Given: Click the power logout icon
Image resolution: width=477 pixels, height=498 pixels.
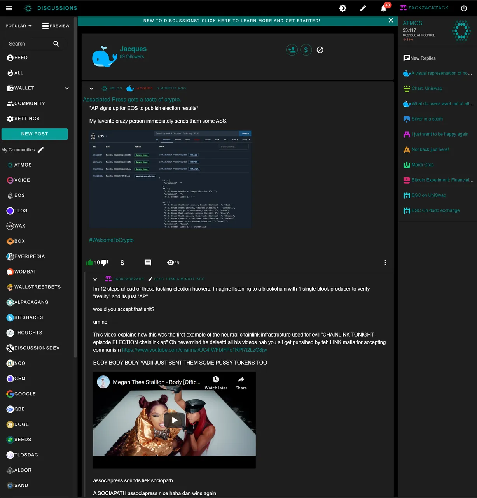Looking at the screenshot, I should pos(463,8).
